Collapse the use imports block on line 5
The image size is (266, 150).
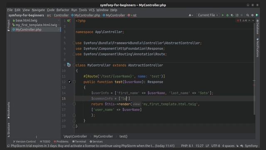click(x=74, y=43)
